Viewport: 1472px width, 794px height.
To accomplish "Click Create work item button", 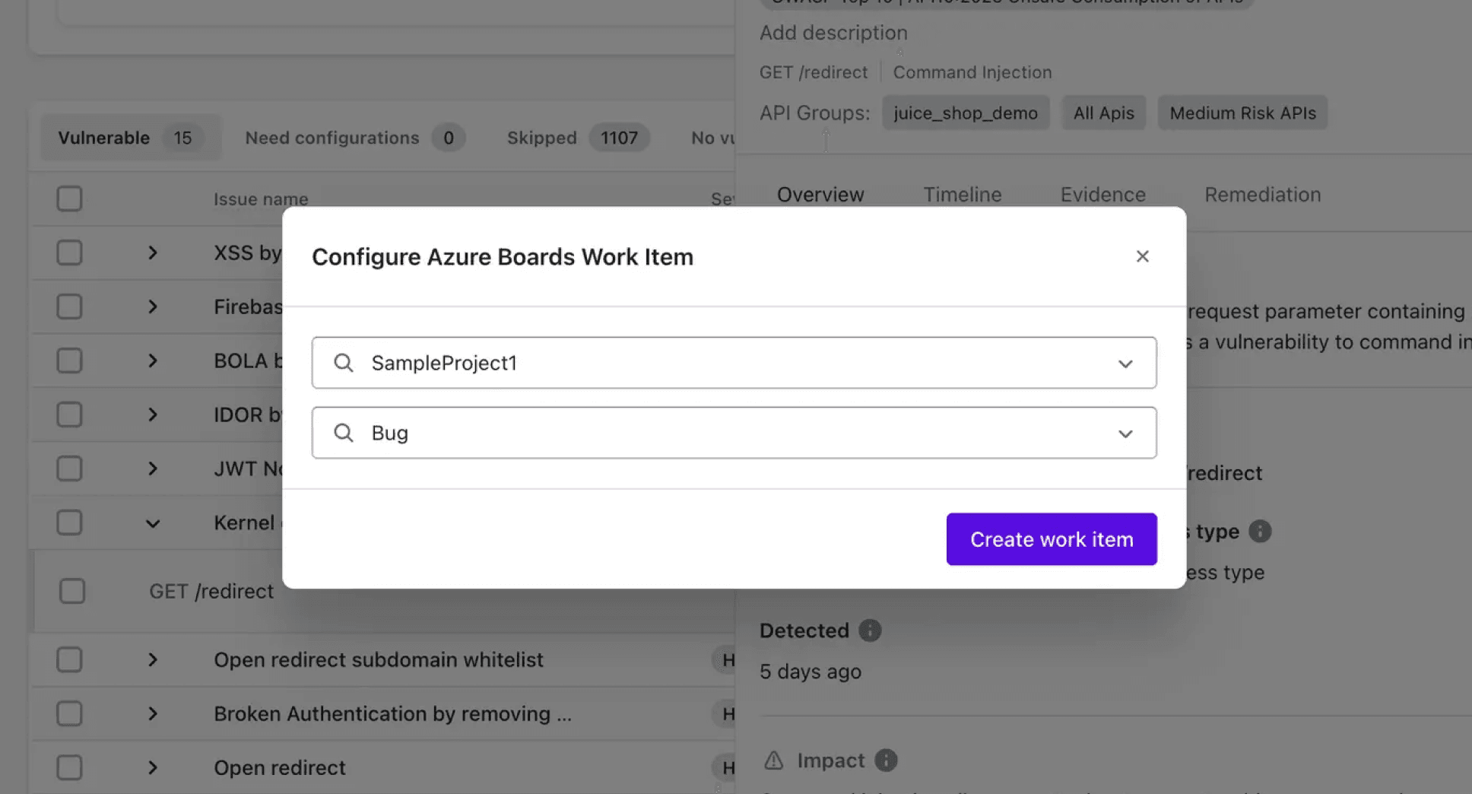I will click(1052, 539).
